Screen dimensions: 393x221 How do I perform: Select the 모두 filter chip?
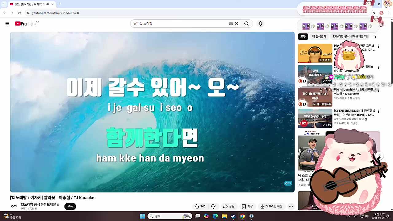tap(303, 37)
